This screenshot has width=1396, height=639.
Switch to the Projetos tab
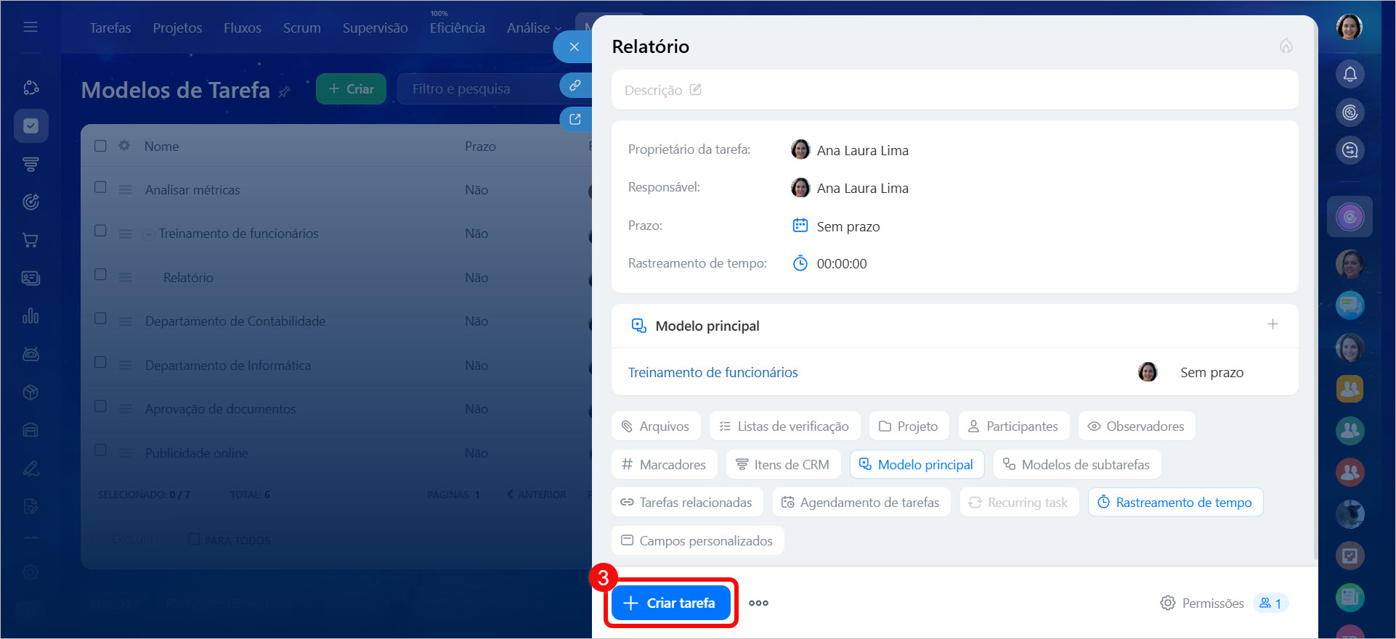pyautogui.click(x=177, y=28)
